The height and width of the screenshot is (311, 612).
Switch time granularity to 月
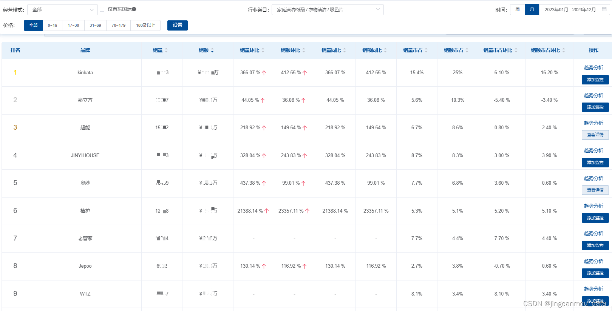tap(532, 9)
